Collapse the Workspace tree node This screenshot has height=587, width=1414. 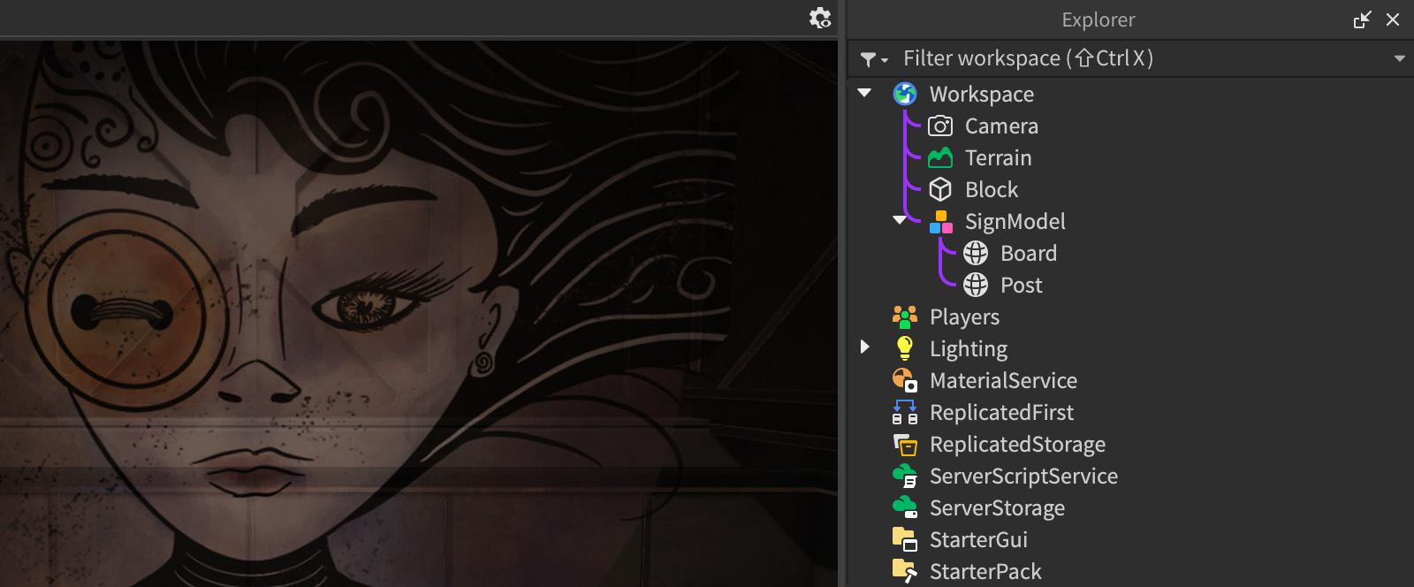[x=864, y=93]
